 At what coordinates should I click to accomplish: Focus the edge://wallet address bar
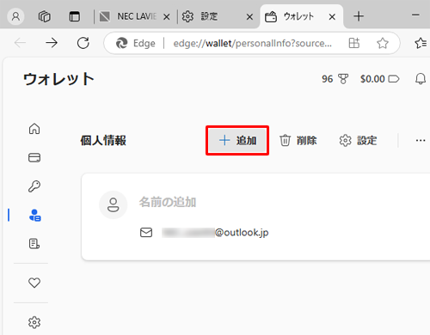coord(252,43)
